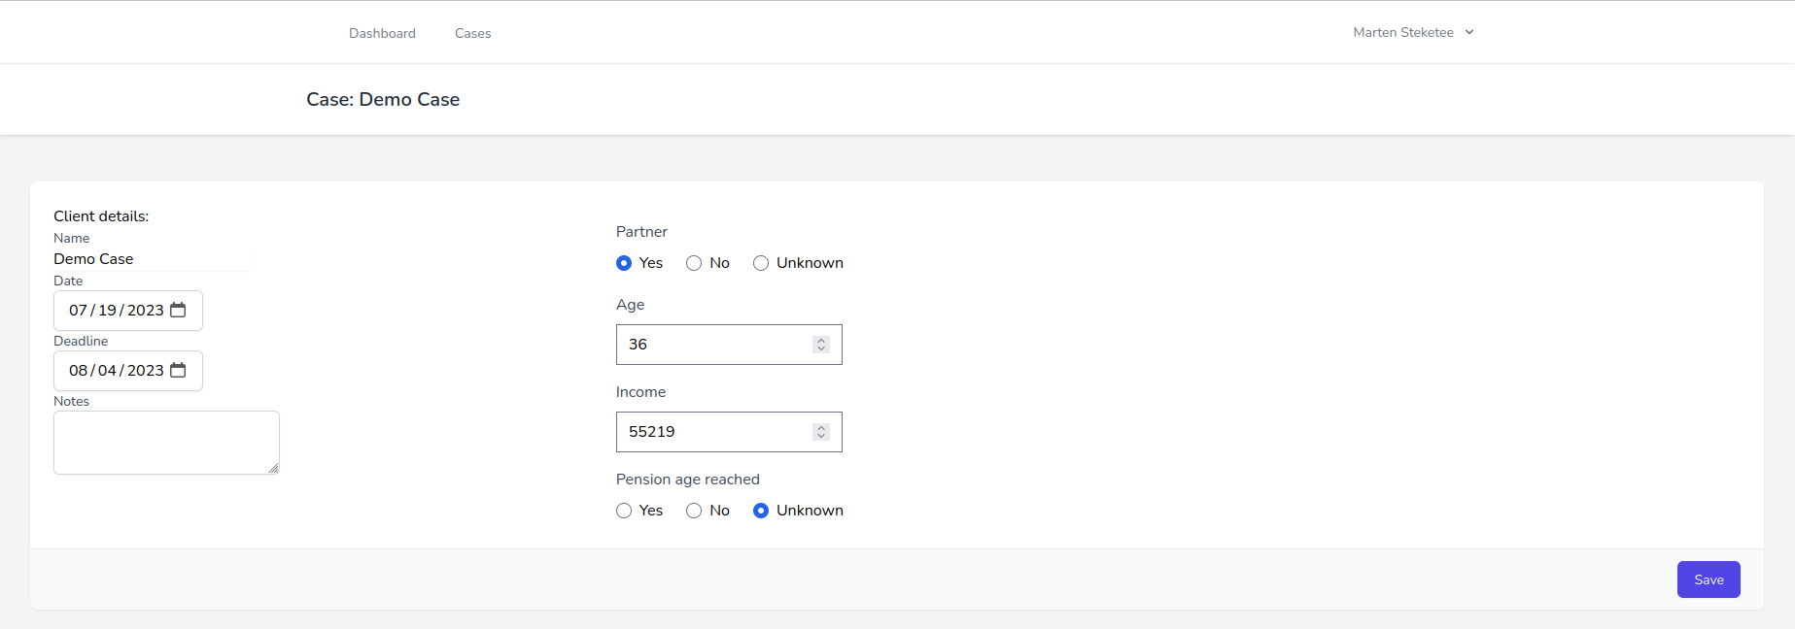Click into the Notes text area
This screenshot has height=629, width=1795.
point(165,442)
